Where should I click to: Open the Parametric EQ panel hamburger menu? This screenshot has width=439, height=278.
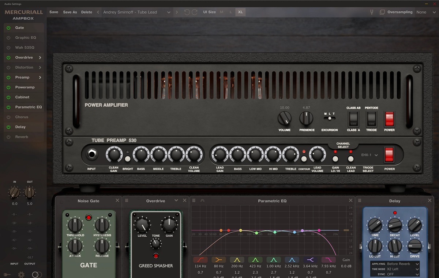194,201
